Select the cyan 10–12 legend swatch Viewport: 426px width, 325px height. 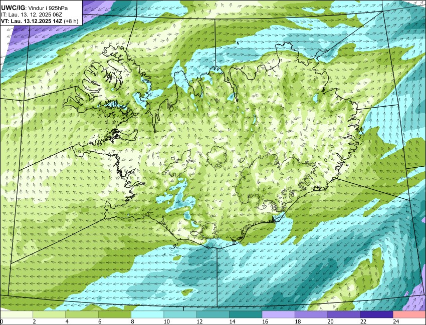[180, 314]
